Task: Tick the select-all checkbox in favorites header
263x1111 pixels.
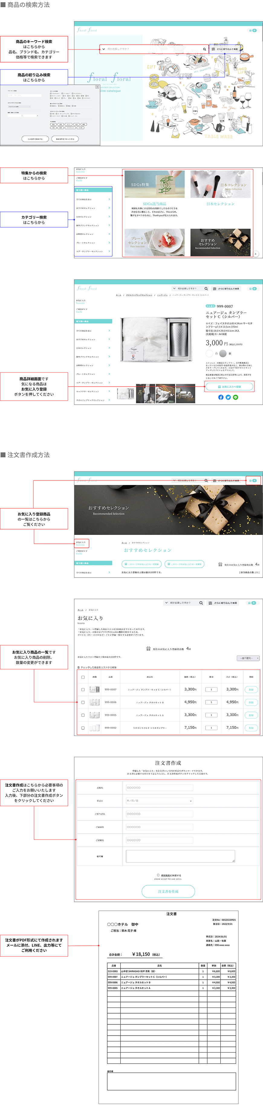Action: coord(83,677)
